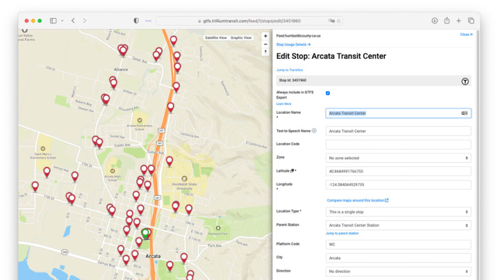498x280 pixels.
Task: Switch map to Satellite View
Action: [x=215, y=38]
